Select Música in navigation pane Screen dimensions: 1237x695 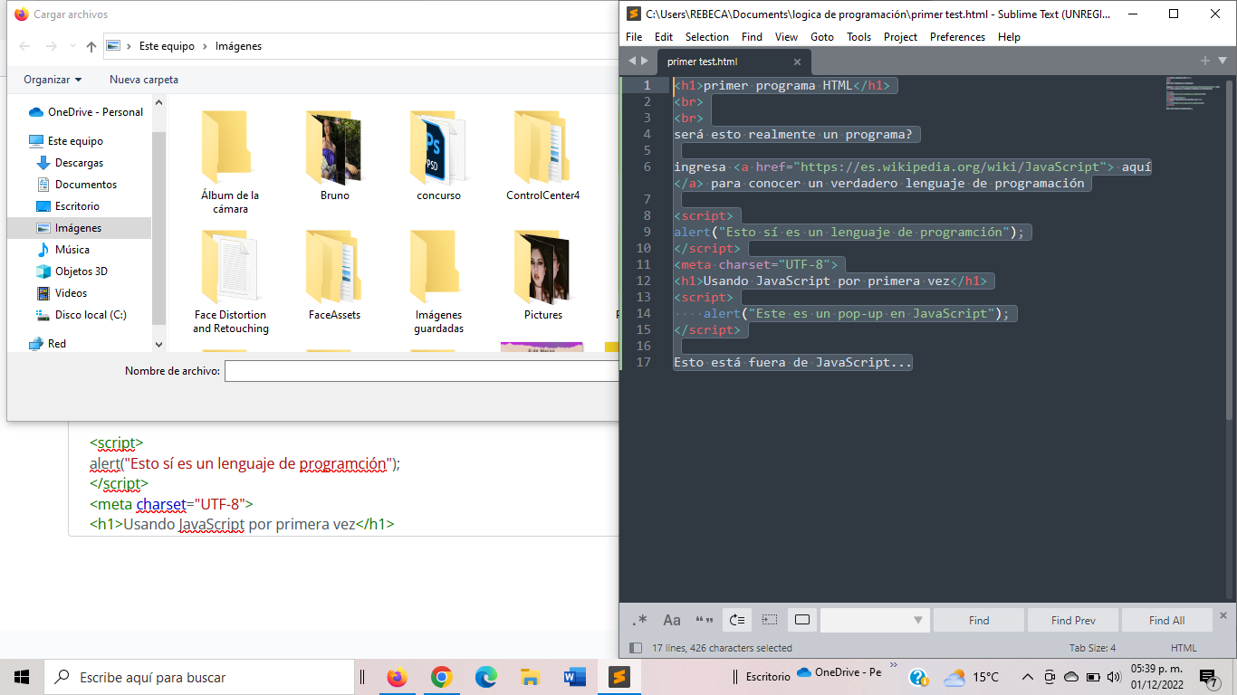[72, 250]
